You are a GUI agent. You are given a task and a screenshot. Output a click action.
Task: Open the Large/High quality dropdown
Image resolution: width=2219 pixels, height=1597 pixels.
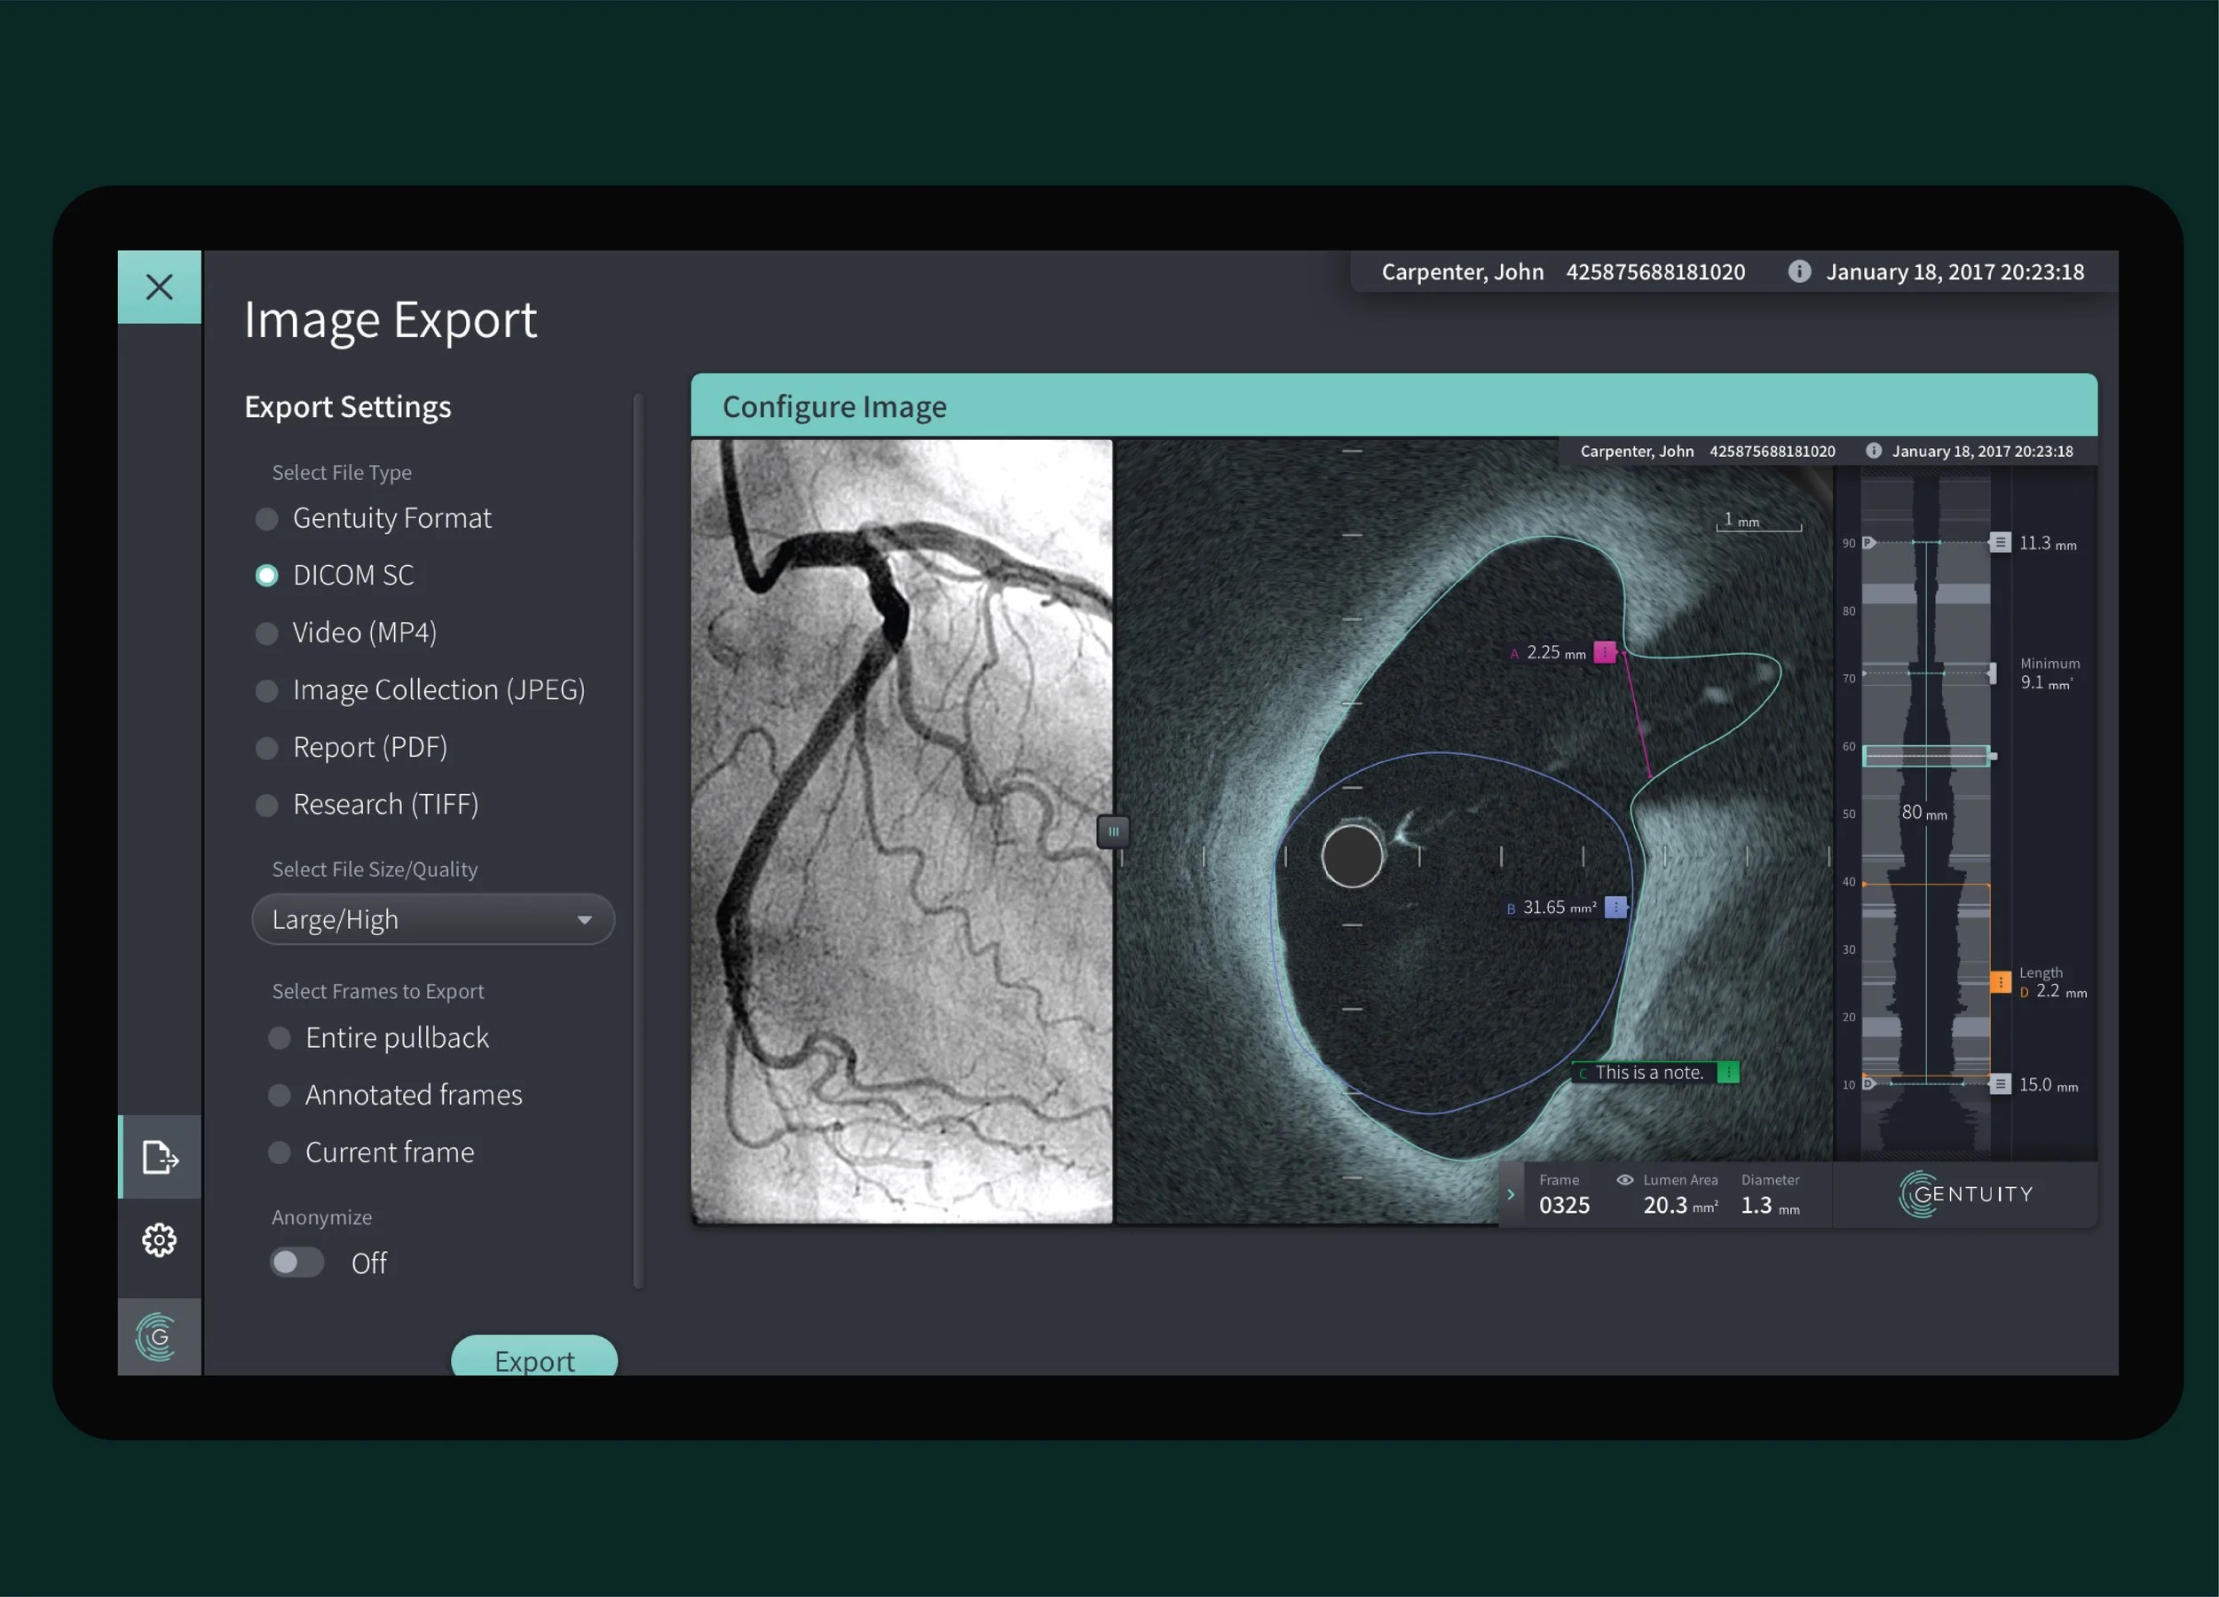[432, 919]
